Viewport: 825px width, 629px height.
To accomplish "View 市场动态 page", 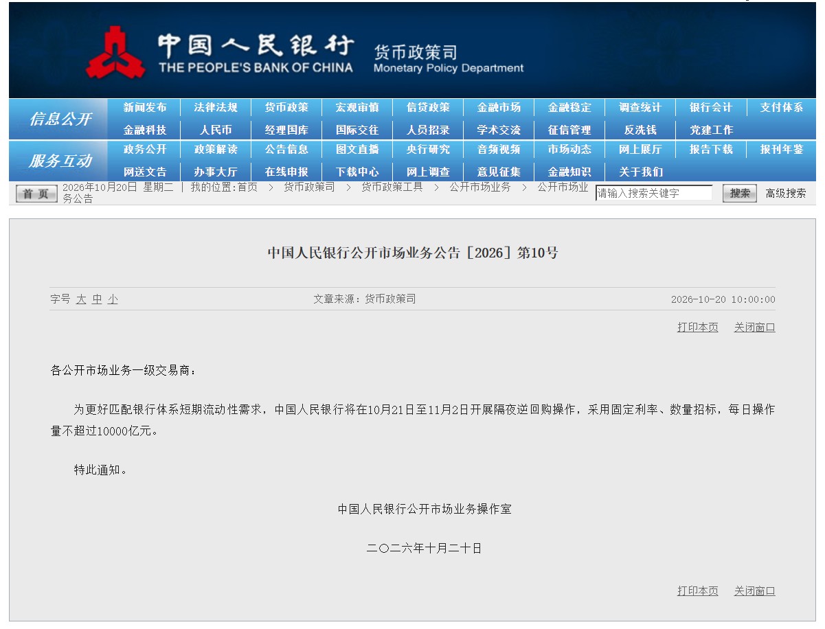I will point(569,150).
